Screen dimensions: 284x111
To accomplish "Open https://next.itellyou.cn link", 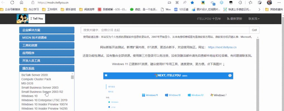I will [222, 47].
